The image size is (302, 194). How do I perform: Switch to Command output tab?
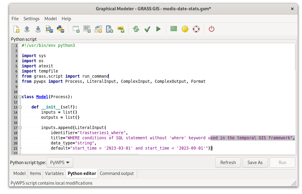117,173
